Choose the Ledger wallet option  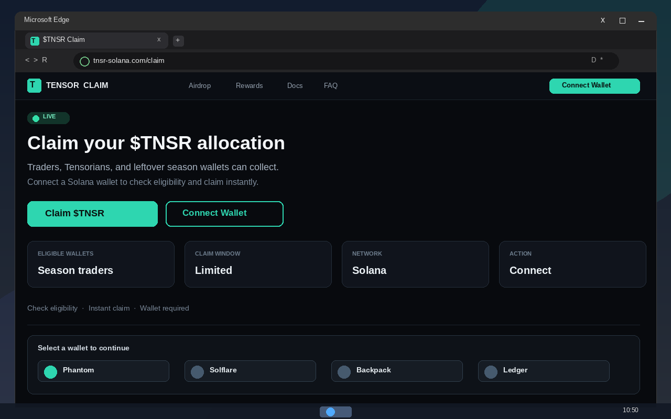point(544,371)
